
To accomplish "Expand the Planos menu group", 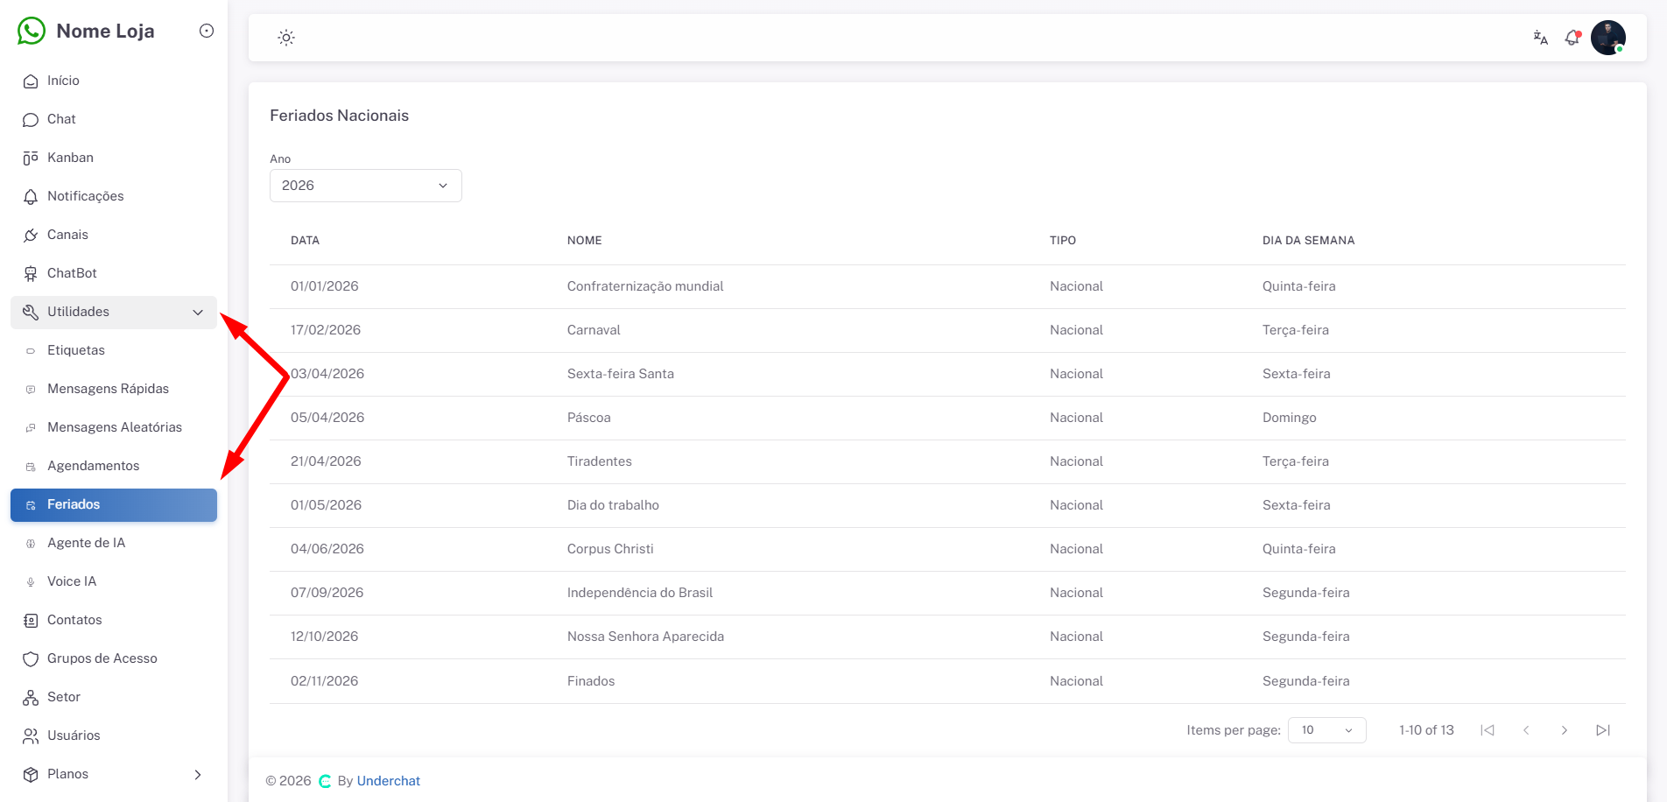I will 114,774.
